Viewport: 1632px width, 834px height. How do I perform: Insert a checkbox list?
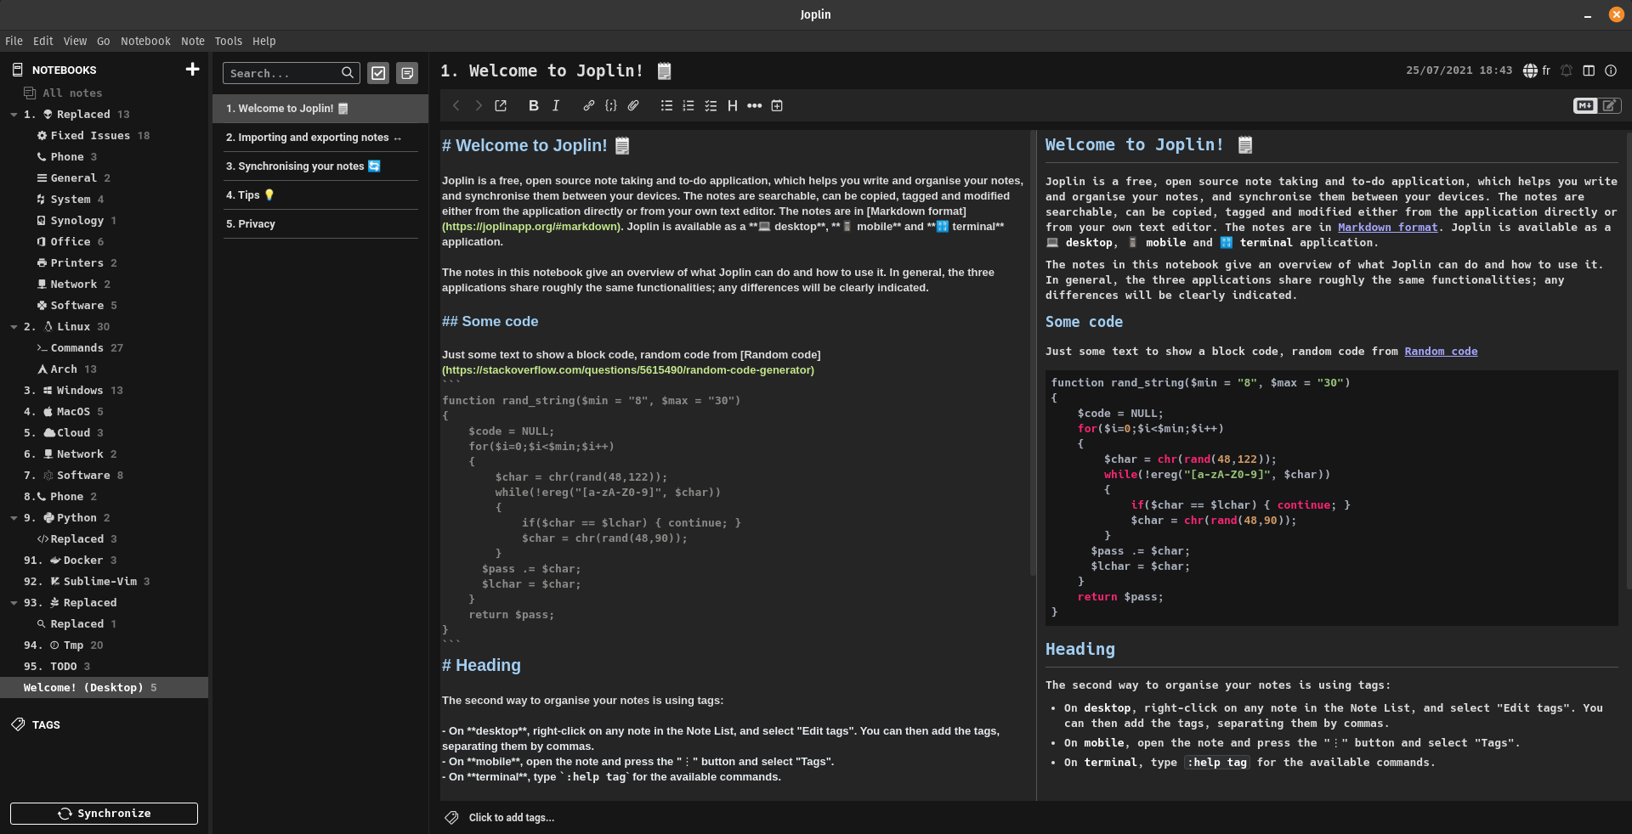click(711, 105)
